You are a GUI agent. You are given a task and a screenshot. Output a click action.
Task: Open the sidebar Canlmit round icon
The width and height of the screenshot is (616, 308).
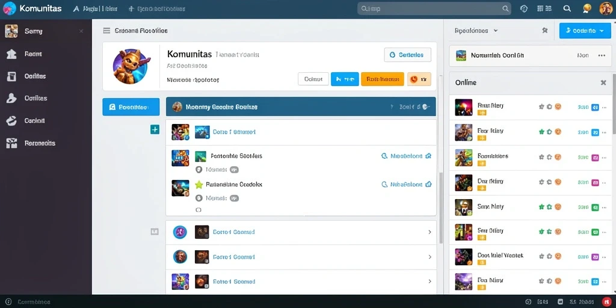coord(11,121)
